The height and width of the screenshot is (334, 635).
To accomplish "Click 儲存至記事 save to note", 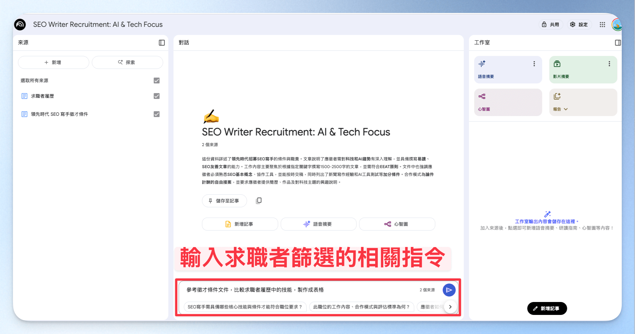I will [x=224, y=201].
